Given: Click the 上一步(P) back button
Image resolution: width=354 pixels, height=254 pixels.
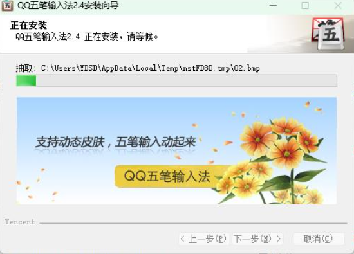Looking at the screenshot, I should click(x=204, y=239).
